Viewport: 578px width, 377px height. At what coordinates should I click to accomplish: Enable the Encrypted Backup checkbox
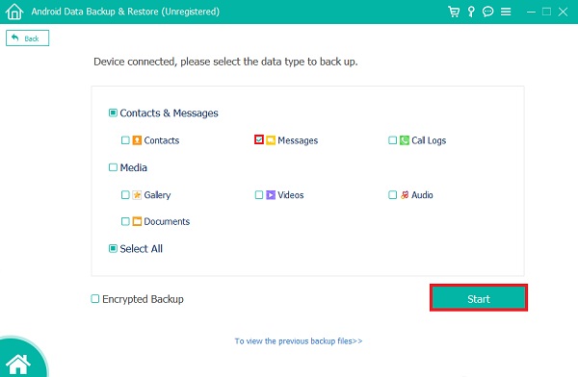[x=95, y=298]
